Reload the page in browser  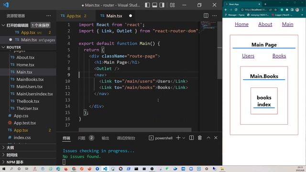pyautogui.click(x=236, y=10)
